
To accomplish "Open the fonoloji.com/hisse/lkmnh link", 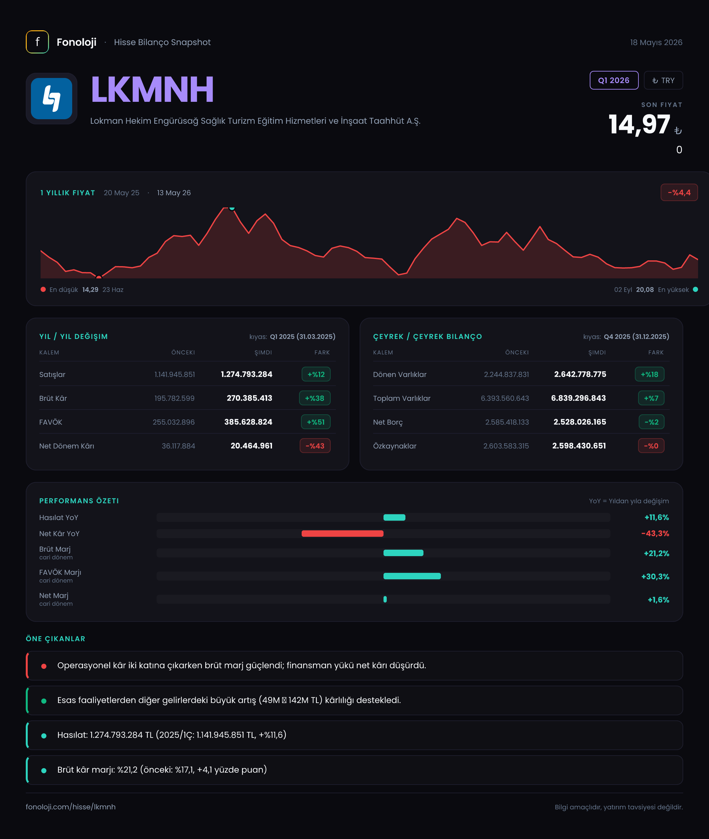I will pyautogui.click(x=71, y=807).
